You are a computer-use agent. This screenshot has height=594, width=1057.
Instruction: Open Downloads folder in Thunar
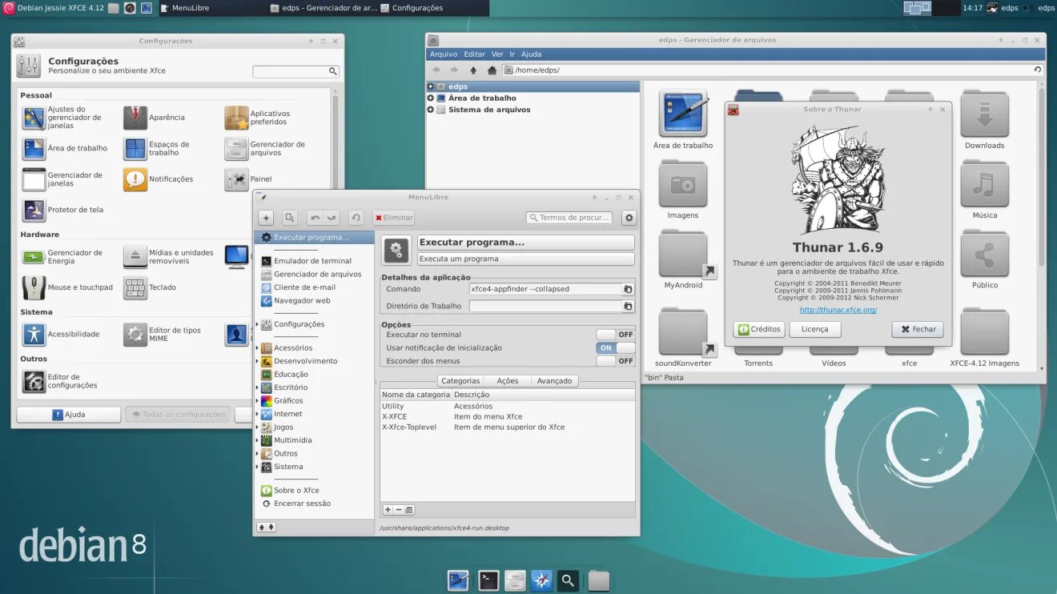click(x=984, y=120)
